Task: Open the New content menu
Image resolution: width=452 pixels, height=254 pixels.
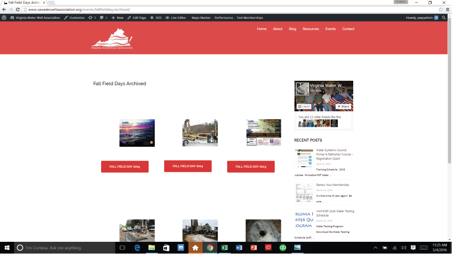Action: [x=117, y=17]
